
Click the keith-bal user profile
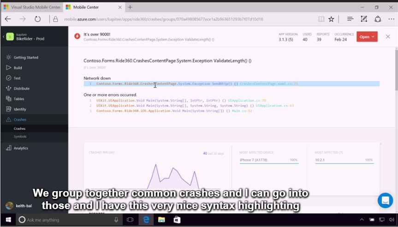click(x=19, y=205)
